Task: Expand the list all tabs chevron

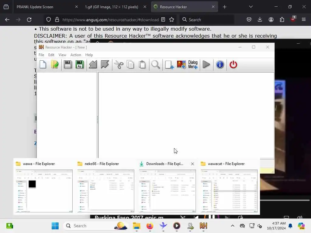Action: point(251,7)
